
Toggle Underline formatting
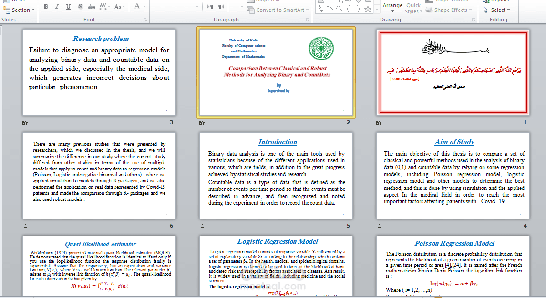[x=68, y=6]
